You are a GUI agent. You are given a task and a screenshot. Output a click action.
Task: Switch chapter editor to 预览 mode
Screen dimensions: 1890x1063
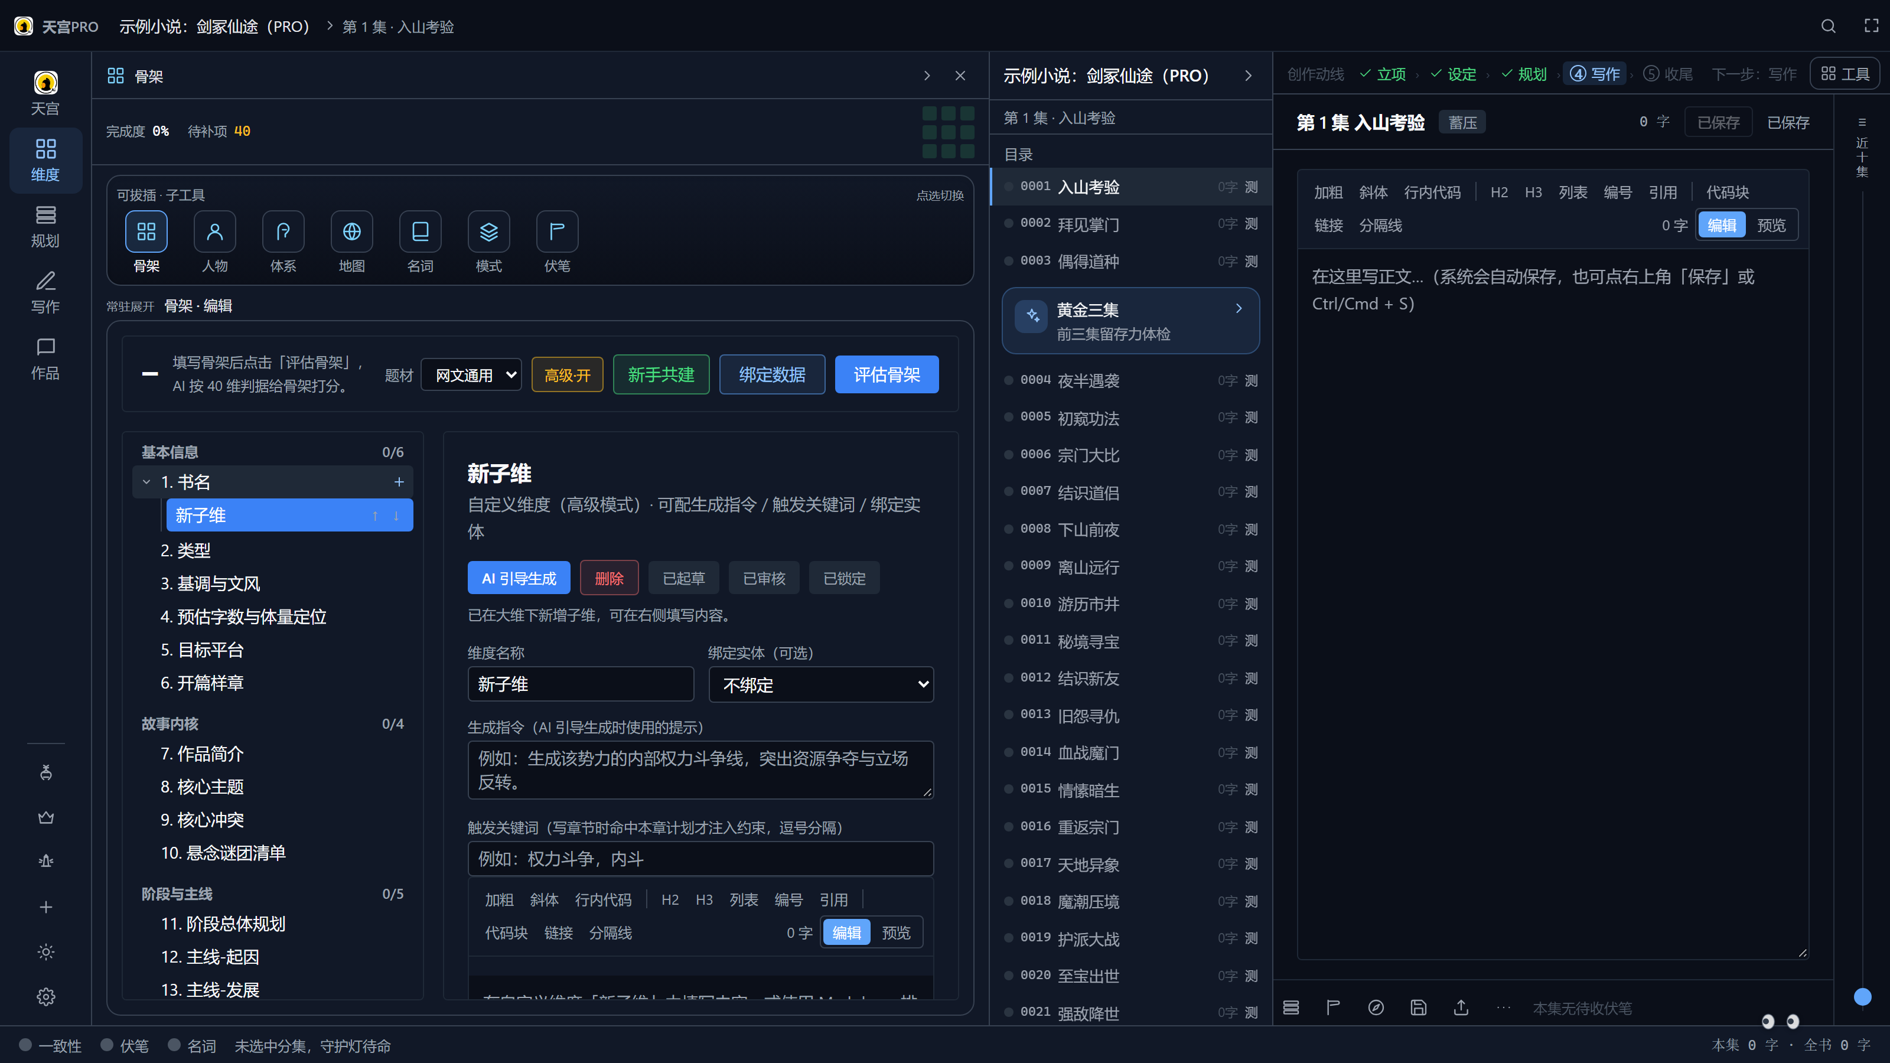click(1771, 225)
